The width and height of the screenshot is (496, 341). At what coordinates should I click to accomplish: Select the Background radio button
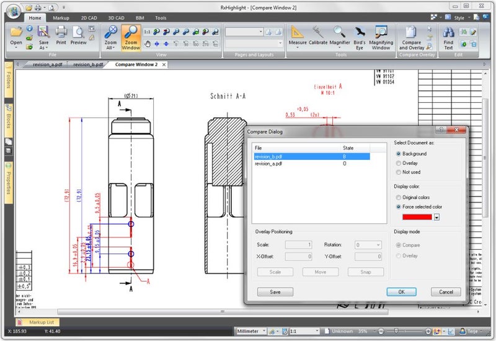(x=399, y=154)
